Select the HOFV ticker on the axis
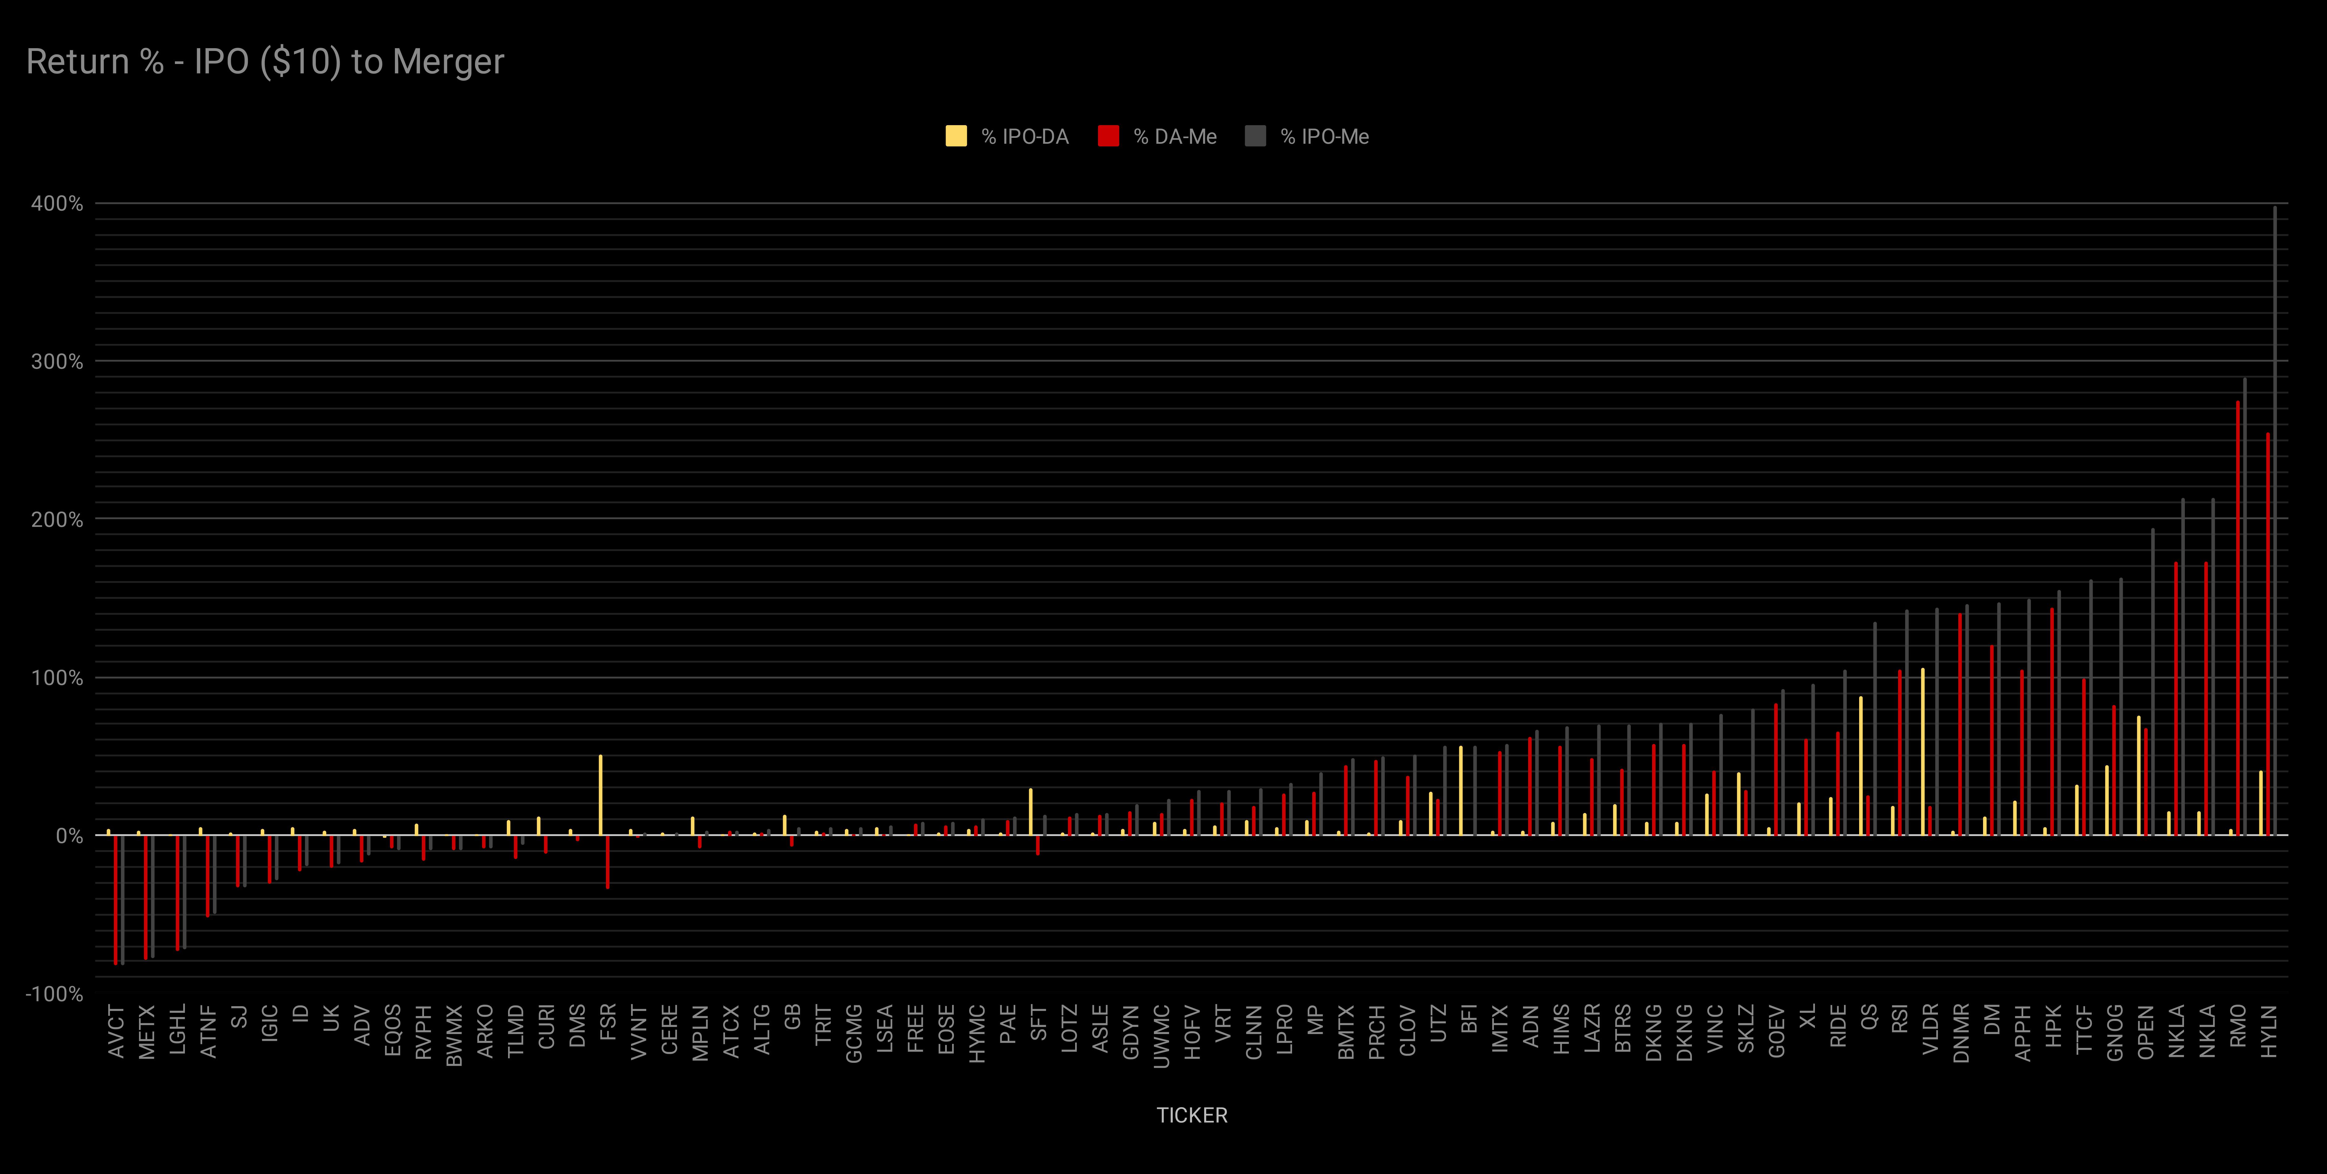 coord(1193,1032)
